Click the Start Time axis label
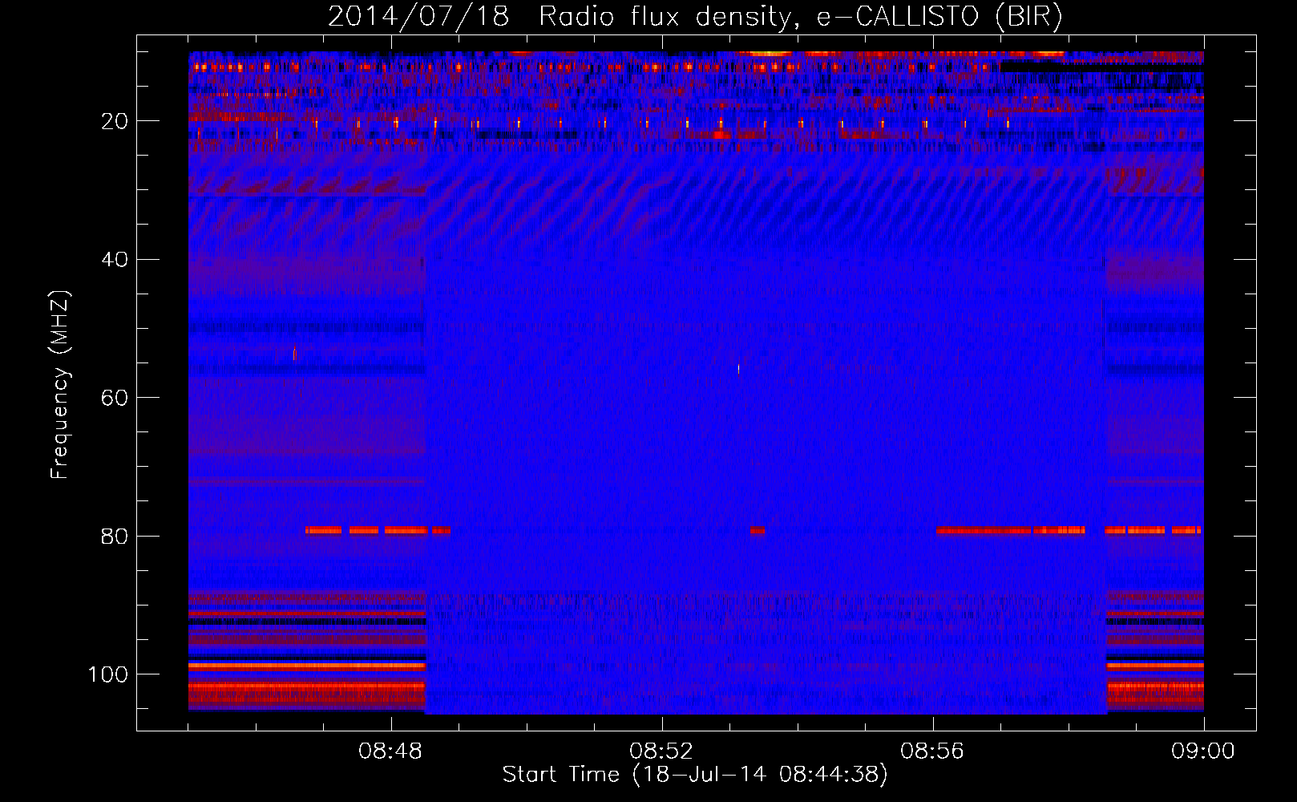The height and width of the screenshot is (802, 1297). [695, 775]
